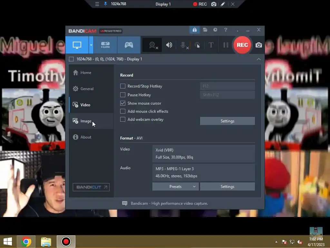
Task: Click camera icon on top recording bar
Action: click(x=214, y=4)
